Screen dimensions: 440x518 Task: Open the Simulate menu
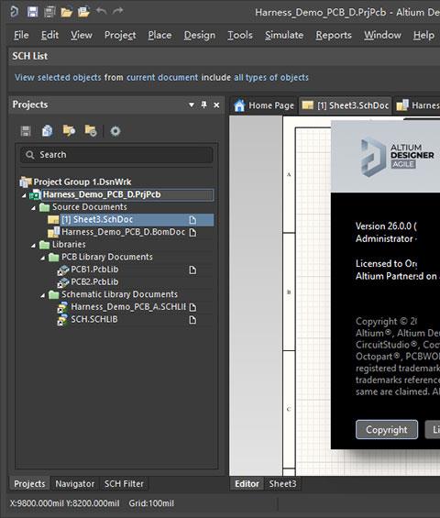(x=284, y=35)
